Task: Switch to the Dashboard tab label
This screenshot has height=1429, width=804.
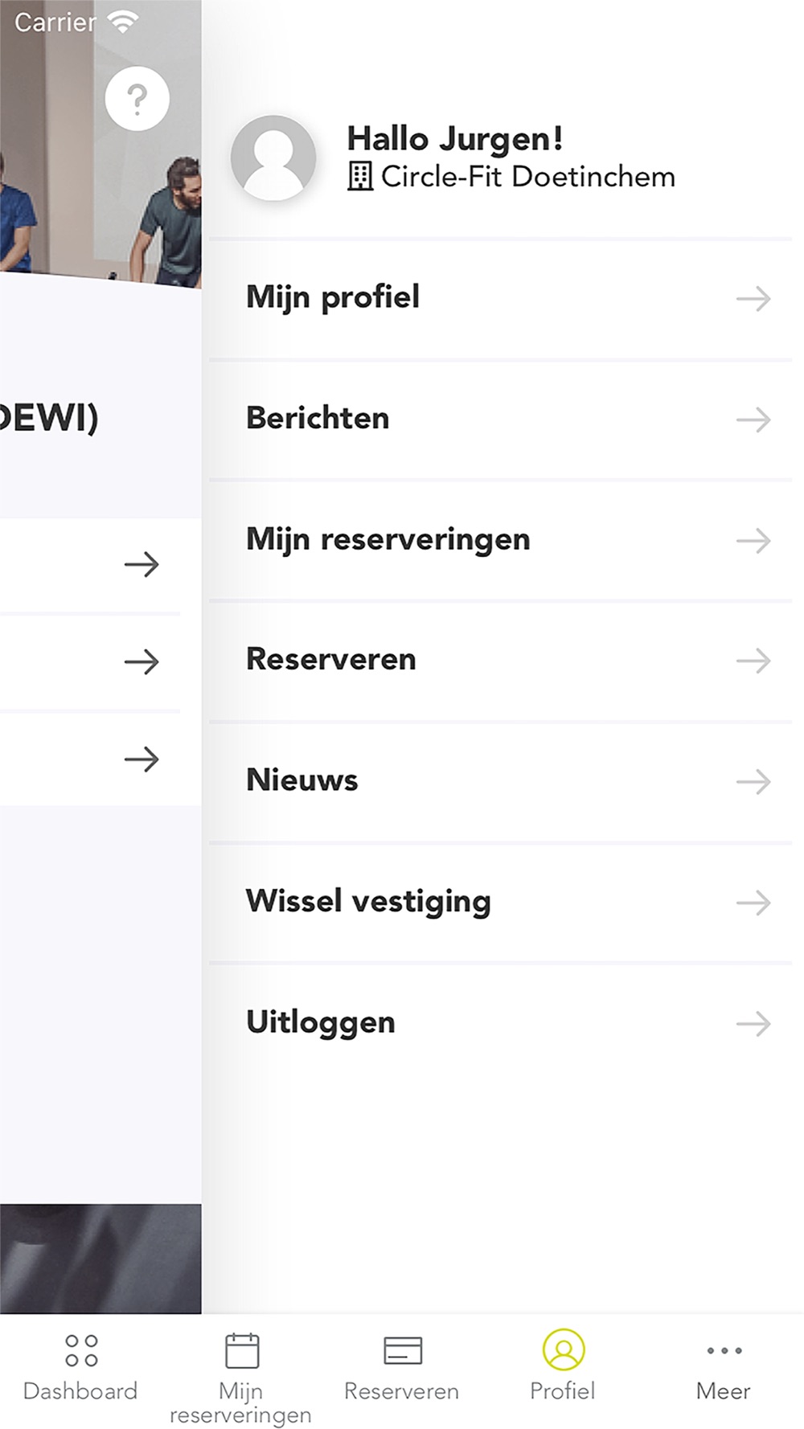Action: click(80, 1391)
